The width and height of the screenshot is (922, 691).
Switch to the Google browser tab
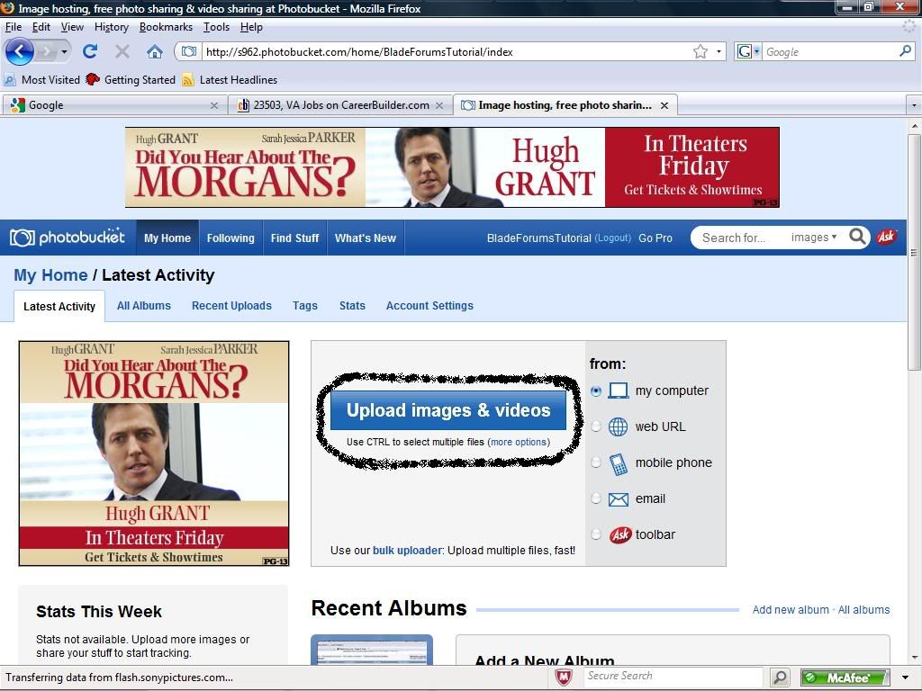(x=114, y=105)
